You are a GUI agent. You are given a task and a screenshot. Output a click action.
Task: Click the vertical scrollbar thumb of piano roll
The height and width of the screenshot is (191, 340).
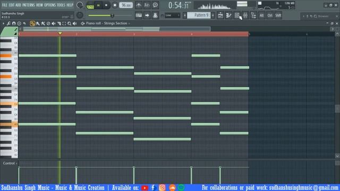point(337,108)
